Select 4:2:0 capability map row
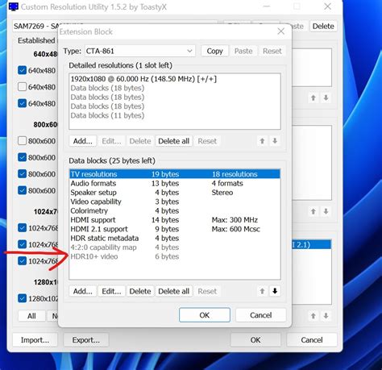This screenshot has width=382, height=370. point(175,247)
